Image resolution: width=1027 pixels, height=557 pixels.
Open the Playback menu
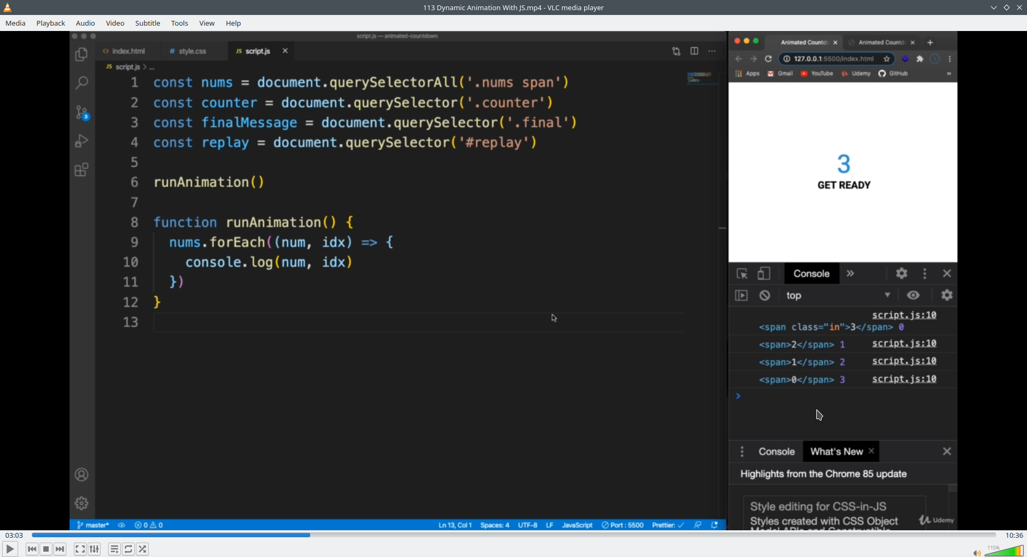point(51,23)
